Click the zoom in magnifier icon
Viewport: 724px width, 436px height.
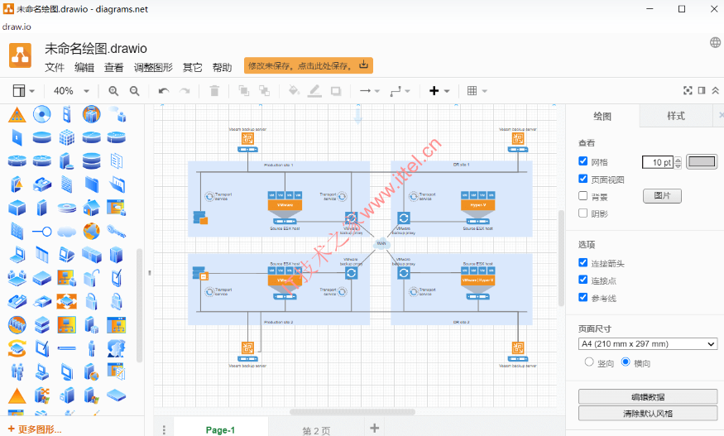click(x=113, y=91)
